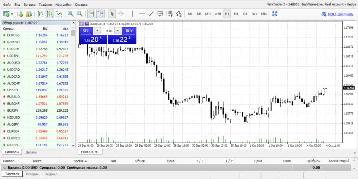Select M30 timeframe
358x179 pixels.
218,14
